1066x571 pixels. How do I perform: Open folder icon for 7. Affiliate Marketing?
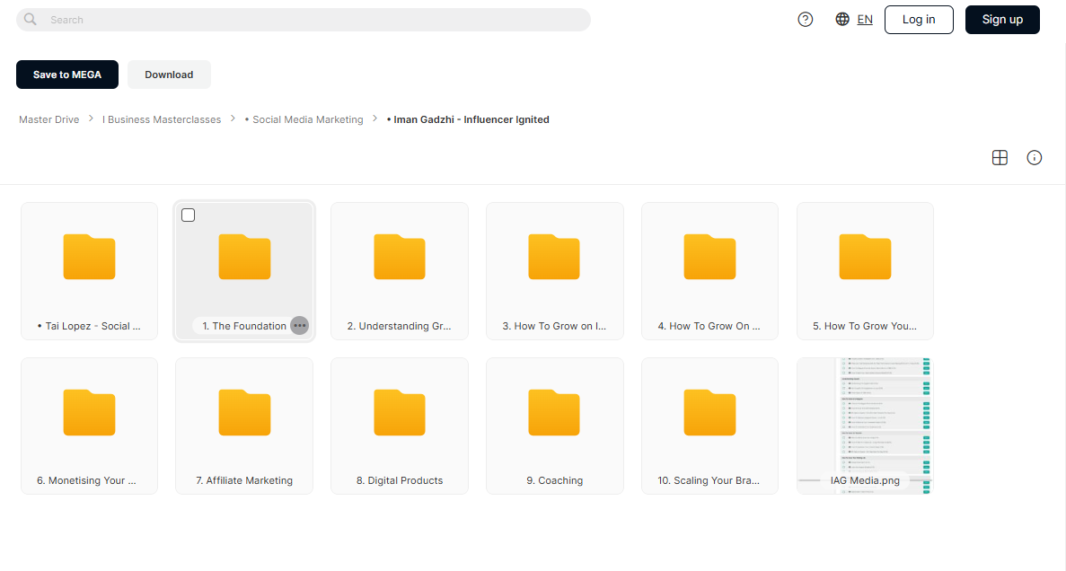point(245,413)
